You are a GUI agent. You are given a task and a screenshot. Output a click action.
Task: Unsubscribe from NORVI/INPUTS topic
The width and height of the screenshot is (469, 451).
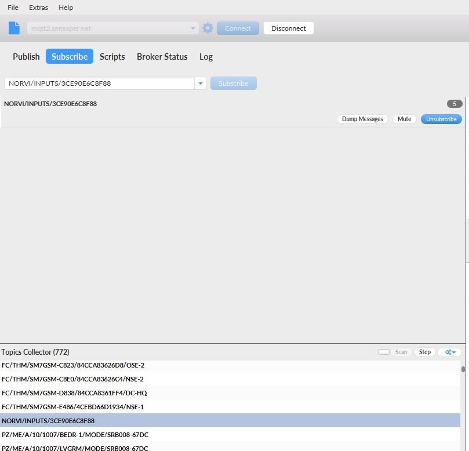click(x=441, y=119)
